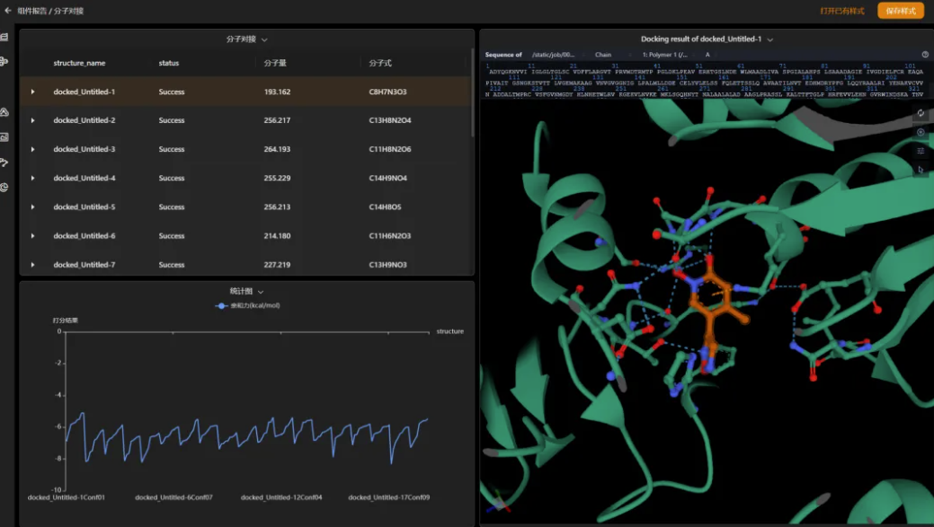This screenshot has height=527, width=934.
Task: Click the formula C14H8O5
Action: coord(386,207)
